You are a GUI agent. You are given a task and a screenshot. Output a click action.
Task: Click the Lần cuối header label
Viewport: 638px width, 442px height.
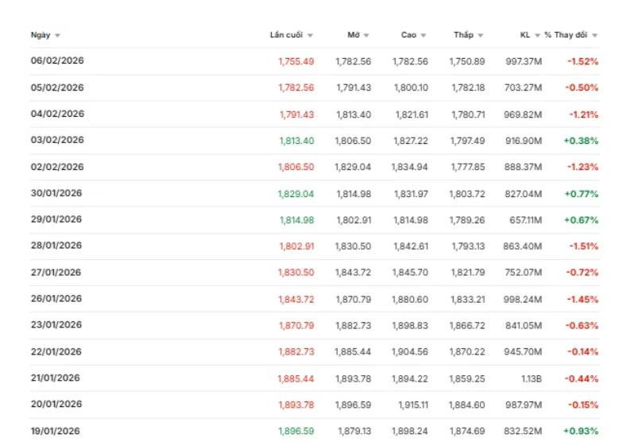click(287, 35)
